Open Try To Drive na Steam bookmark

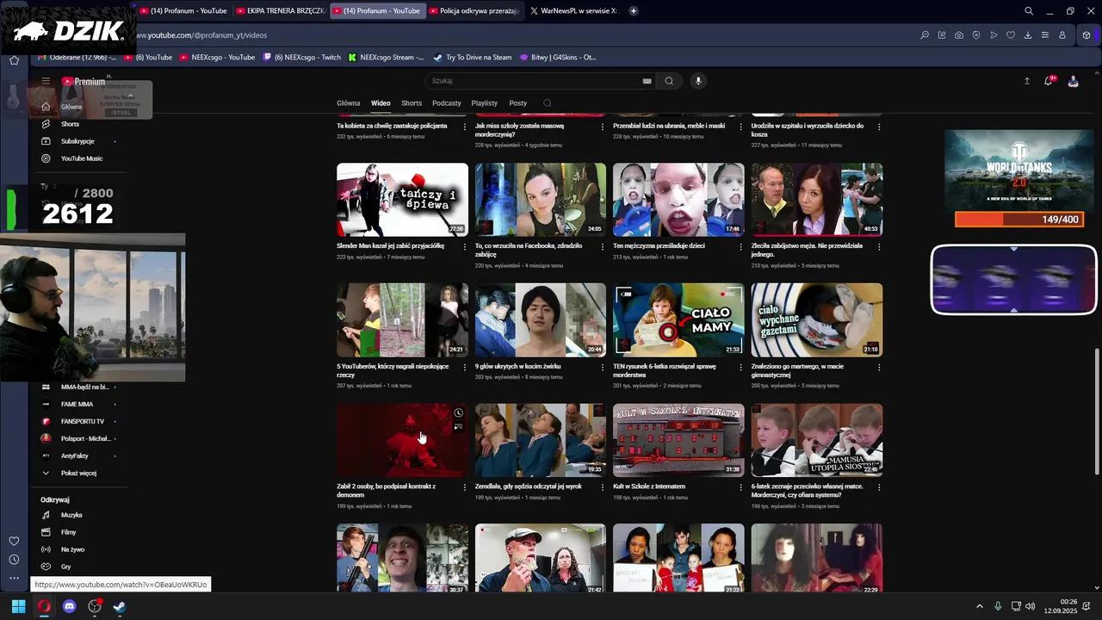point(472,58)
